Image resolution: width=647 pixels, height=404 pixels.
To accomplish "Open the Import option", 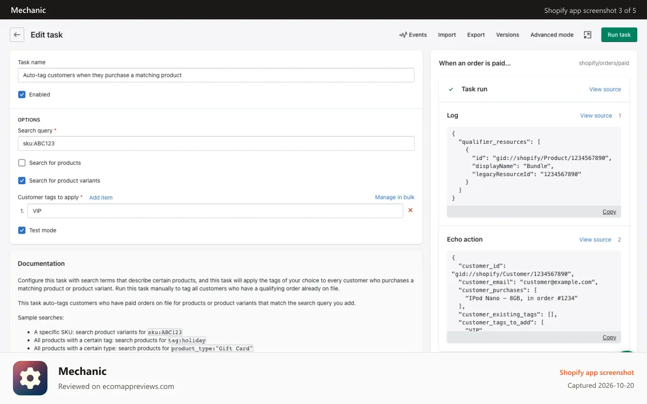I will pyautogui.click(x=447, y=34).
